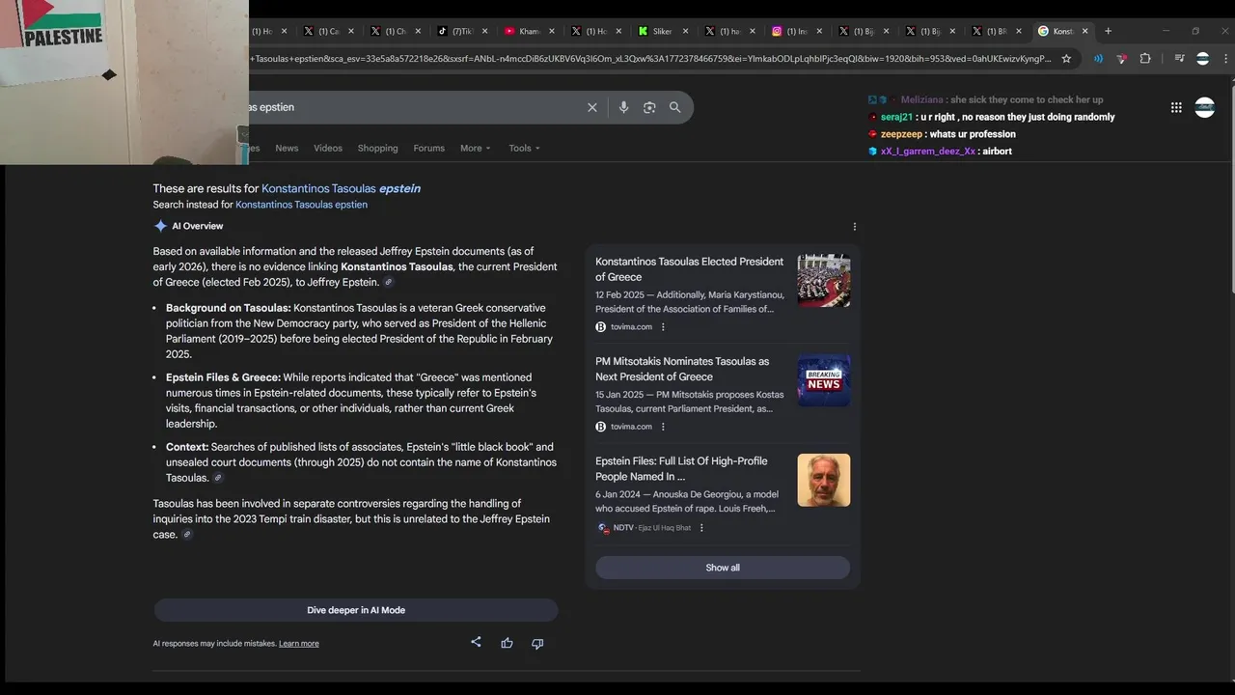Switch to the Videos results tab
This screenshot has height=695, width=1235.
tap(328, 148)
